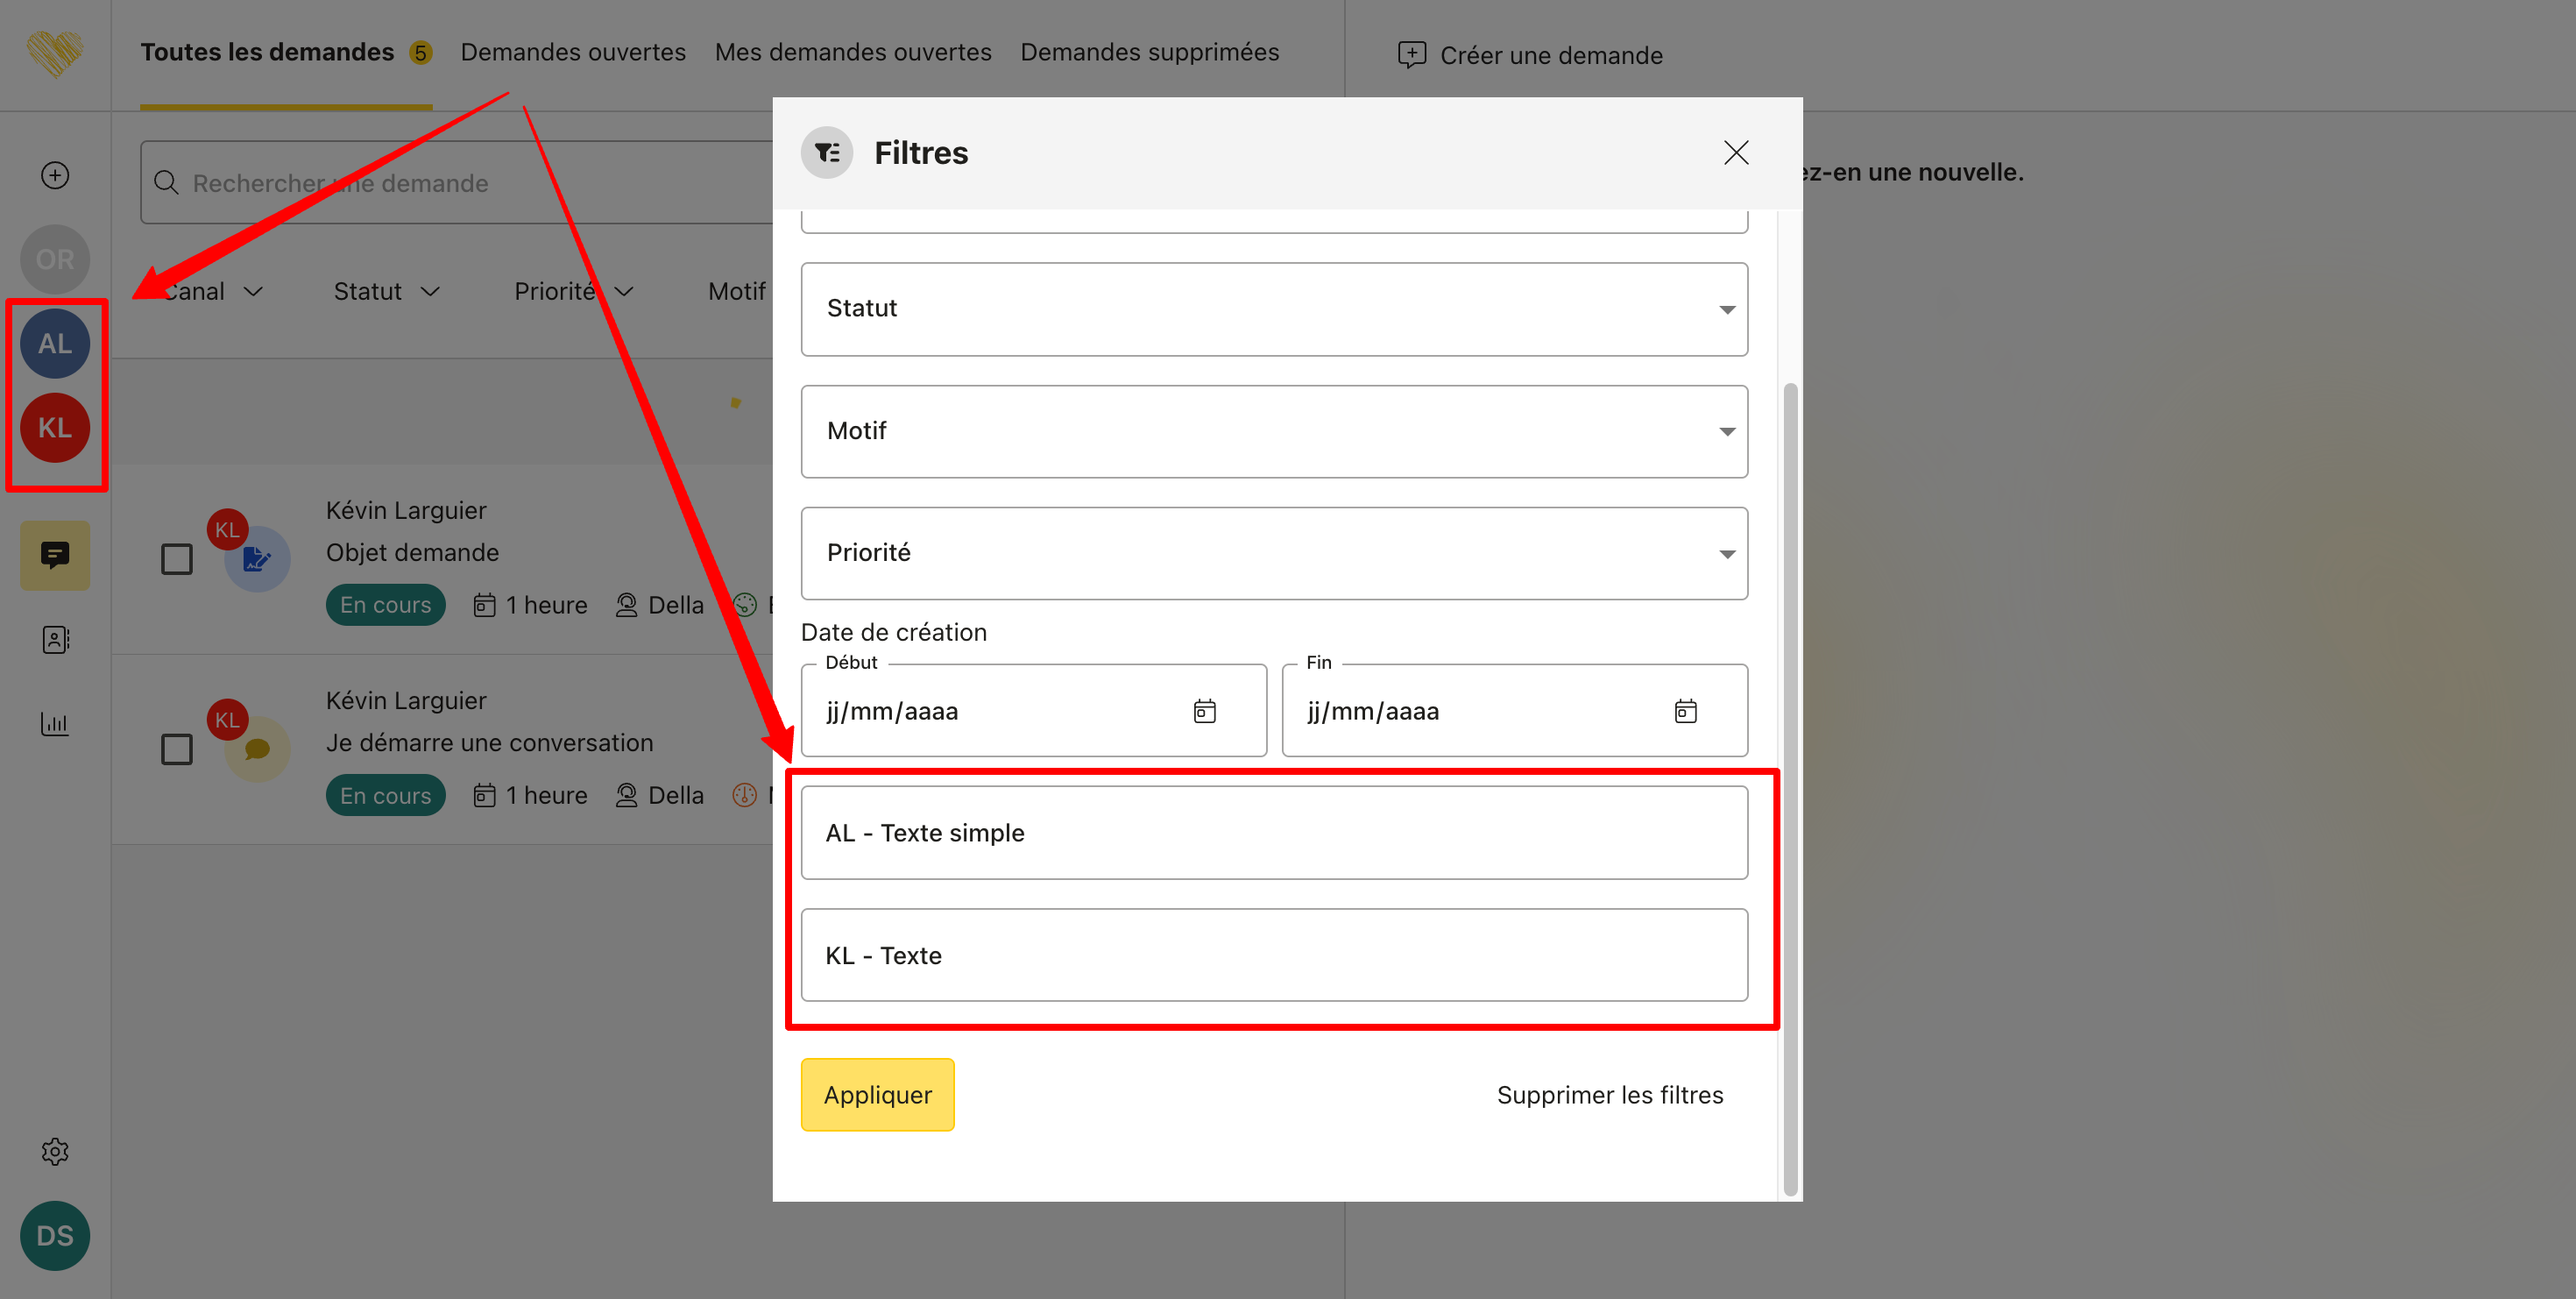Click the AL - Texte simple field
The height and width of the screenshot is (1299, 2576).
point(1273,833)
